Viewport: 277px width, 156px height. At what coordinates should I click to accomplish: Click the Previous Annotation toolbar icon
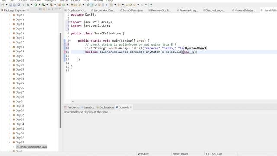pyautogui.click(x=119, y=5)
